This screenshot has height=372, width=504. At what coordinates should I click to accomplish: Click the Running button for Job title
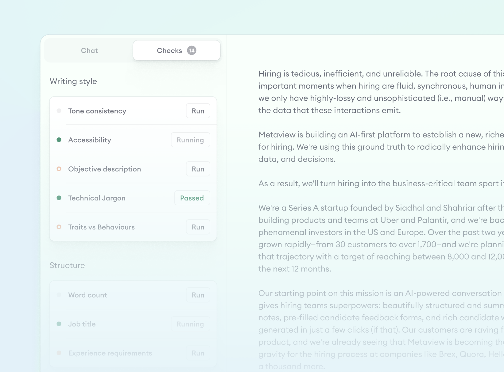(x=190, y=324)
